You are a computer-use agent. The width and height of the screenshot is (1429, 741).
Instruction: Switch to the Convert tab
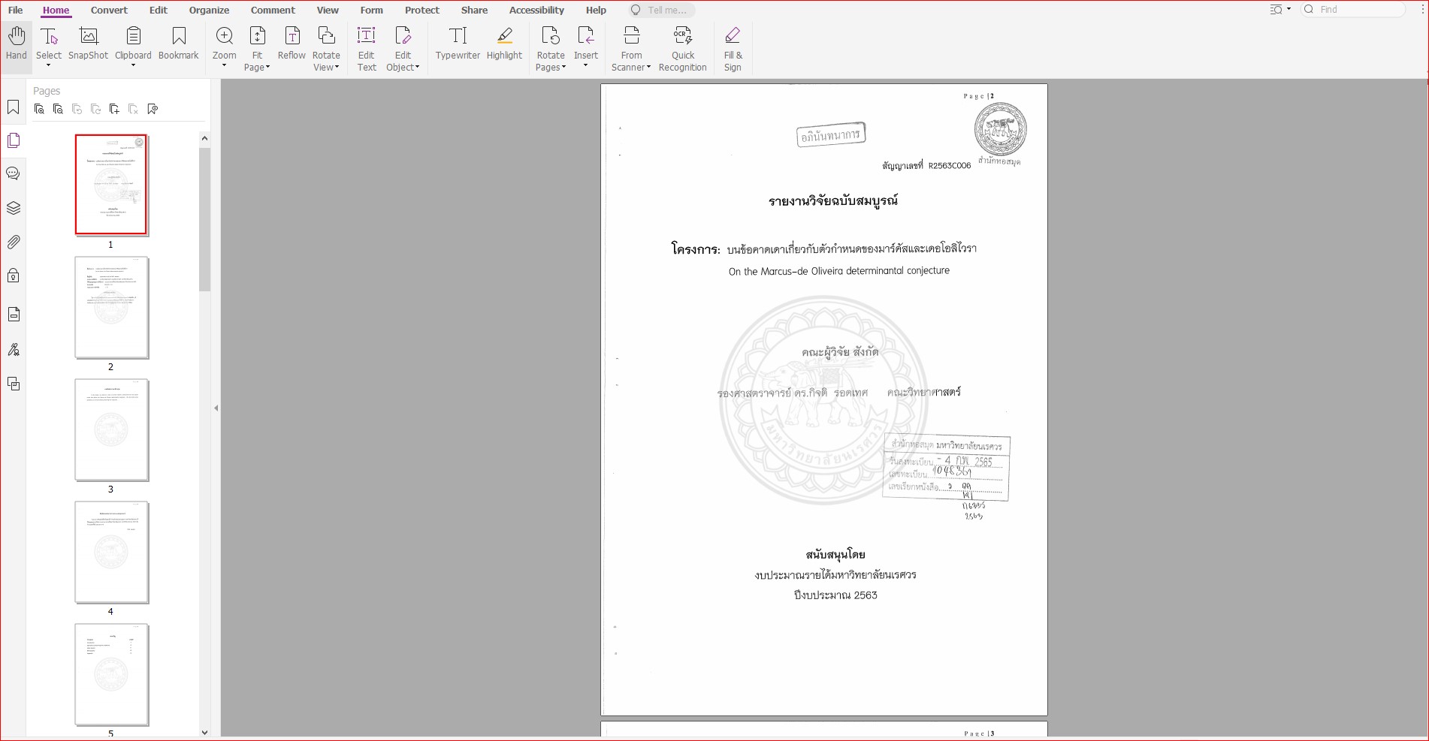pyautogui.click(x=109, y=10)
